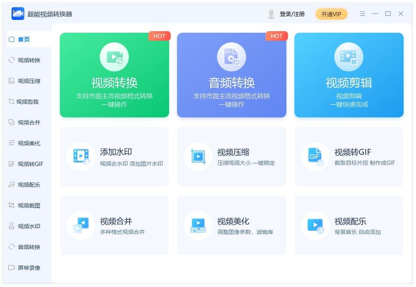Click the video beautify monitor icon
416x287 pixels.
click(198, 226)
